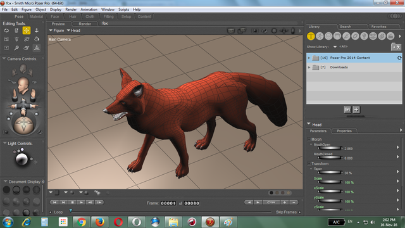
Task: Click the trackball camera rotation sphere
Action: [23, 125]
